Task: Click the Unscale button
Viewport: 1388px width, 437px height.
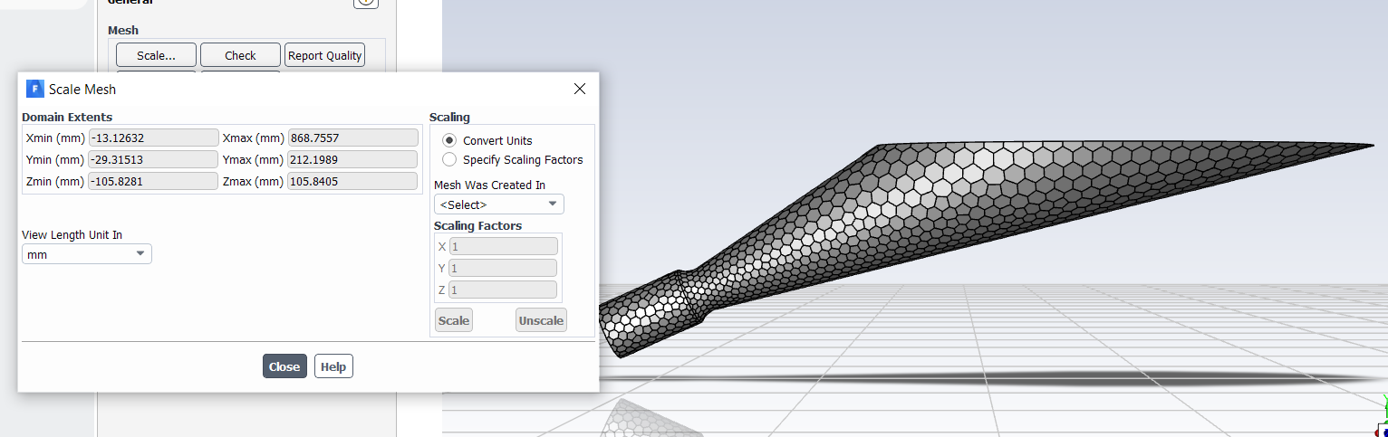Action: 541,320
